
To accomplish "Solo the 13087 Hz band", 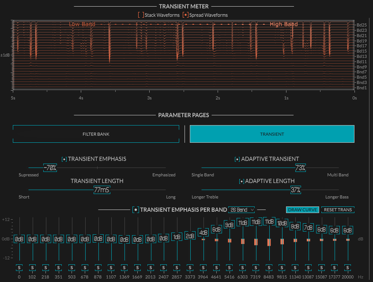I will click(308, 268).
